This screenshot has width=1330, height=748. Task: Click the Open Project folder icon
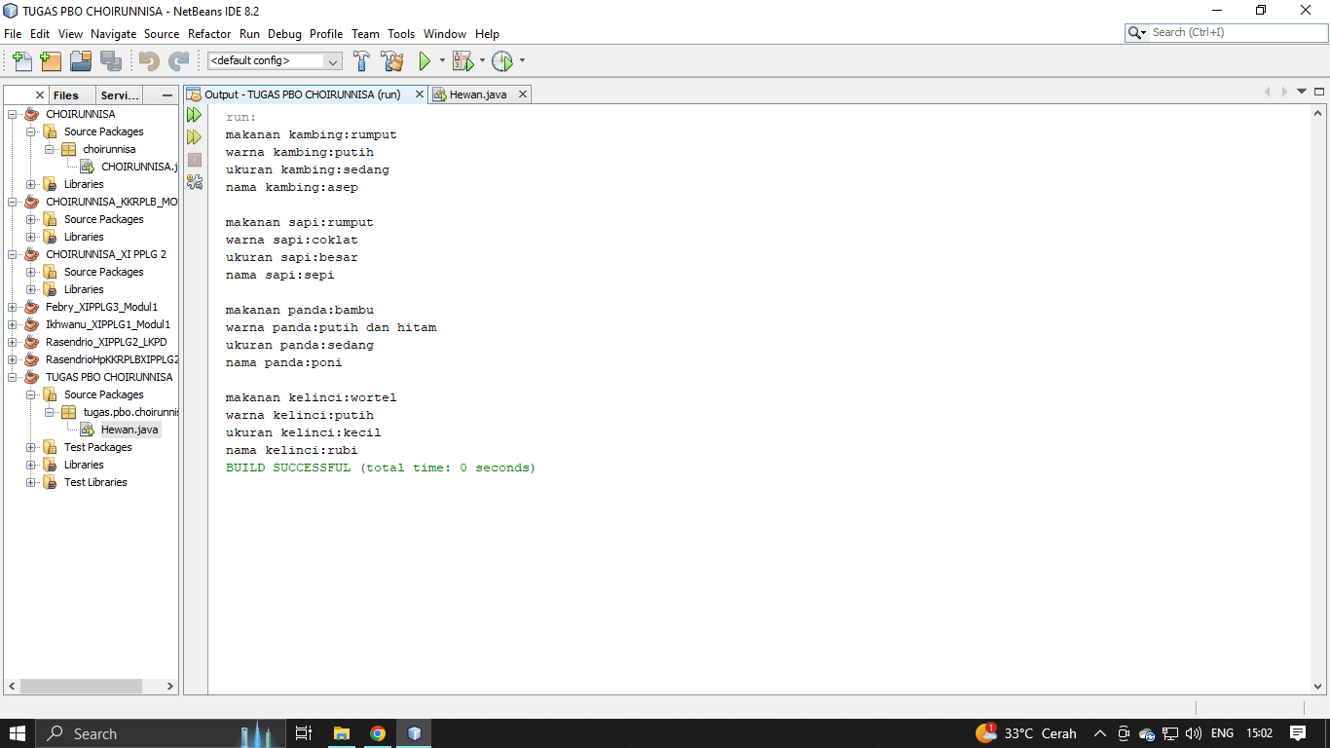[x=81, y=61]
